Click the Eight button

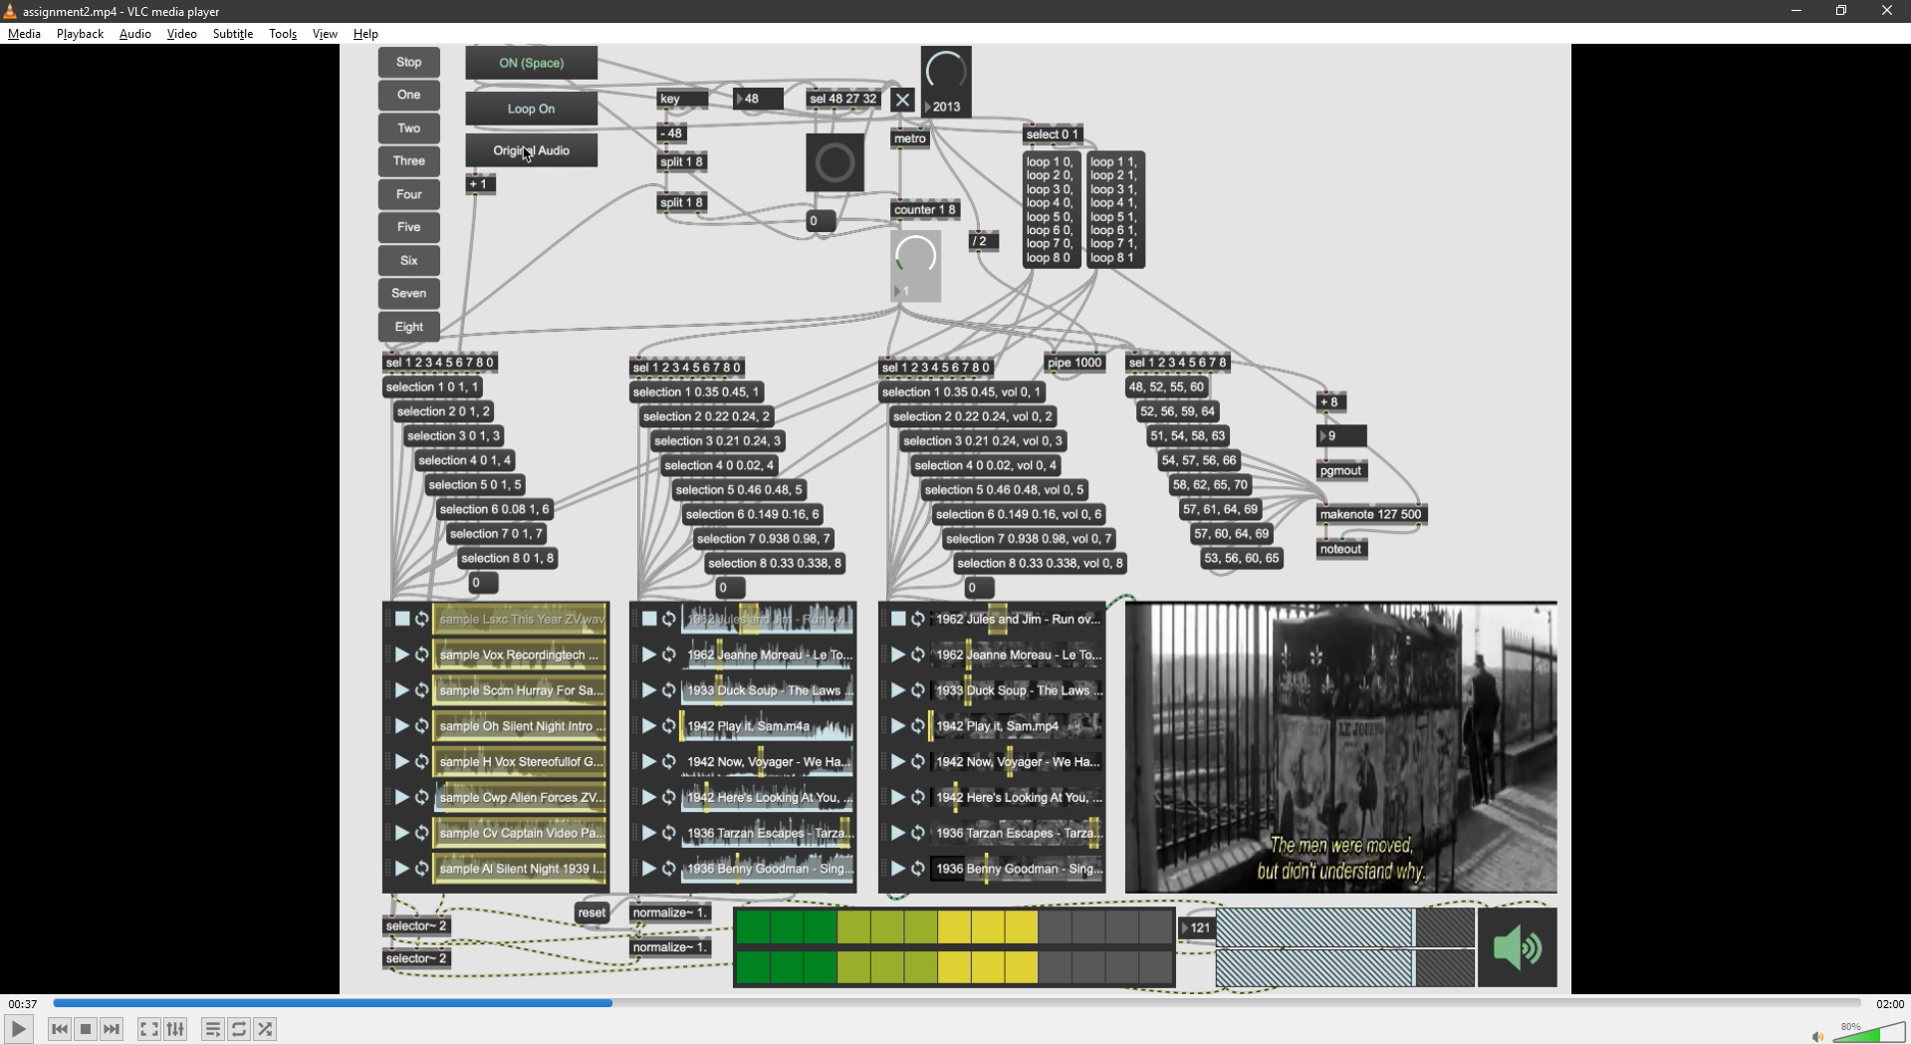(408, 327)
